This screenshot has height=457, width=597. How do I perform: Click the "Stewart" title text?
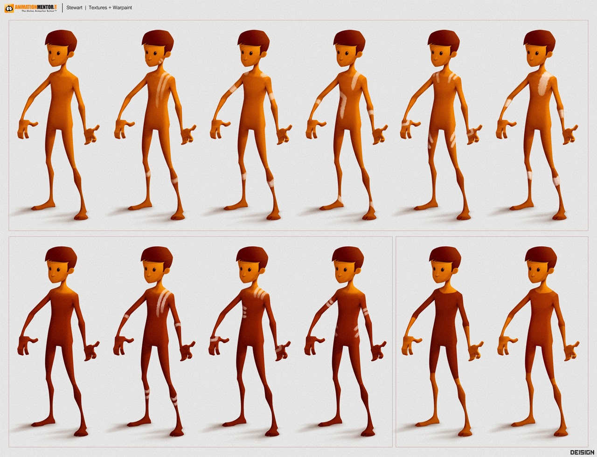tap(74, 8)
